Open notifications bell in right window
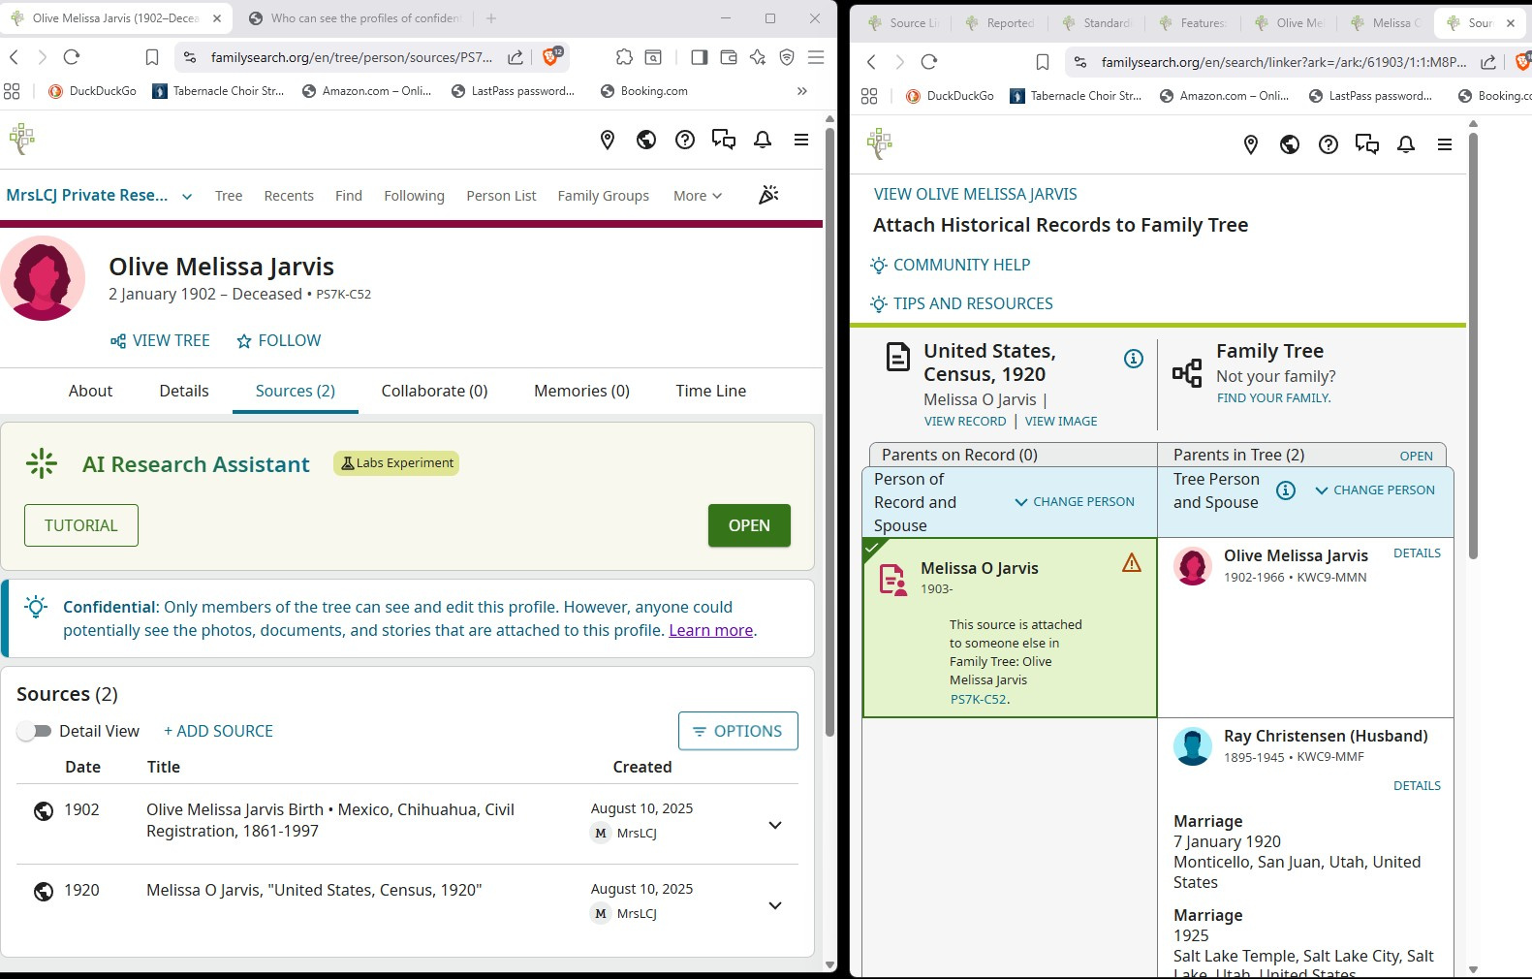Screen dimensions: 1532x979 (x=1406, y=144)
